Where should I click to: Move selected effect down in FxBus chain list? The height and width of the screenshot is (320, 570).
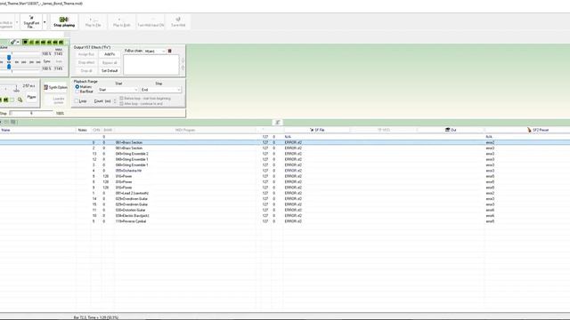[183, 68]
